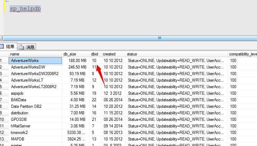Select the distribution name cell
257x146 pixels.
point(35,113)
